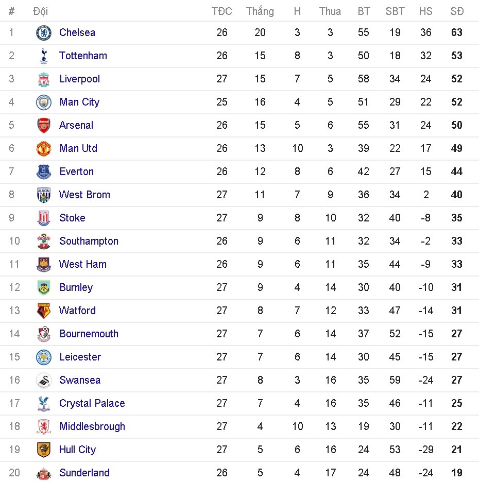The image size is (479, 482).
Task: Click the Tottenham cockerel crest icon
Action: [44, 56]
